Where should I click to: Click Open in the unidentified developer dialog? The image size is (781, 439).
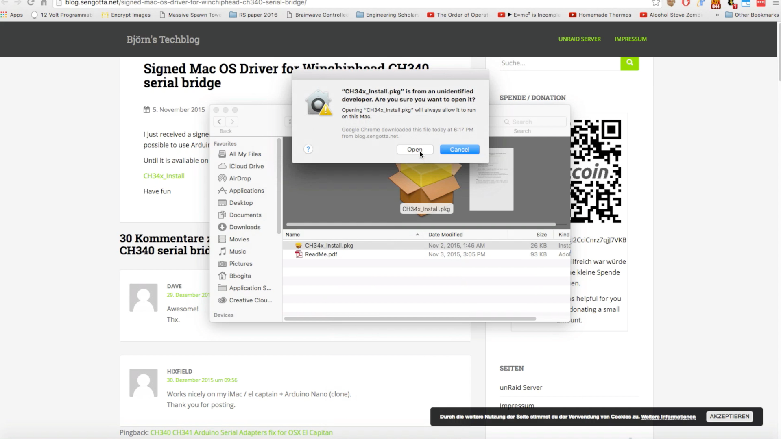point(414,150)
